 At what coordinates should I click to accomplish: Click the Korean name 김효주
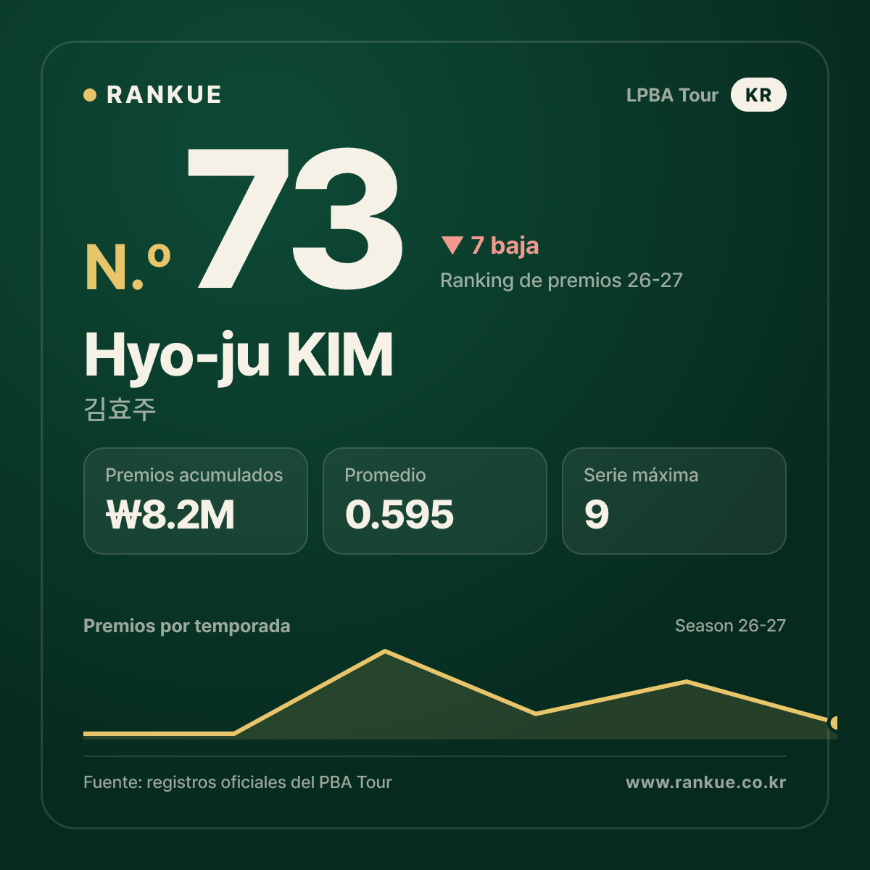[x=120, y=409]
